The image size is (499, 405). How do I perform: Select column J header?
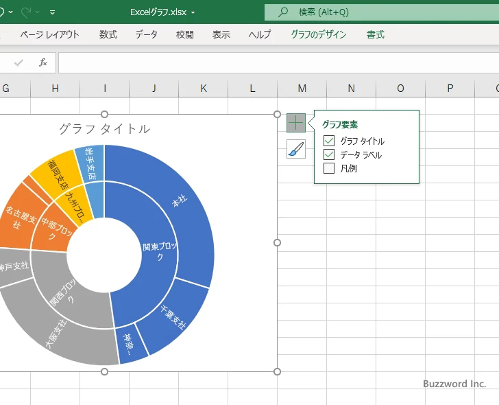pos(154,89)
